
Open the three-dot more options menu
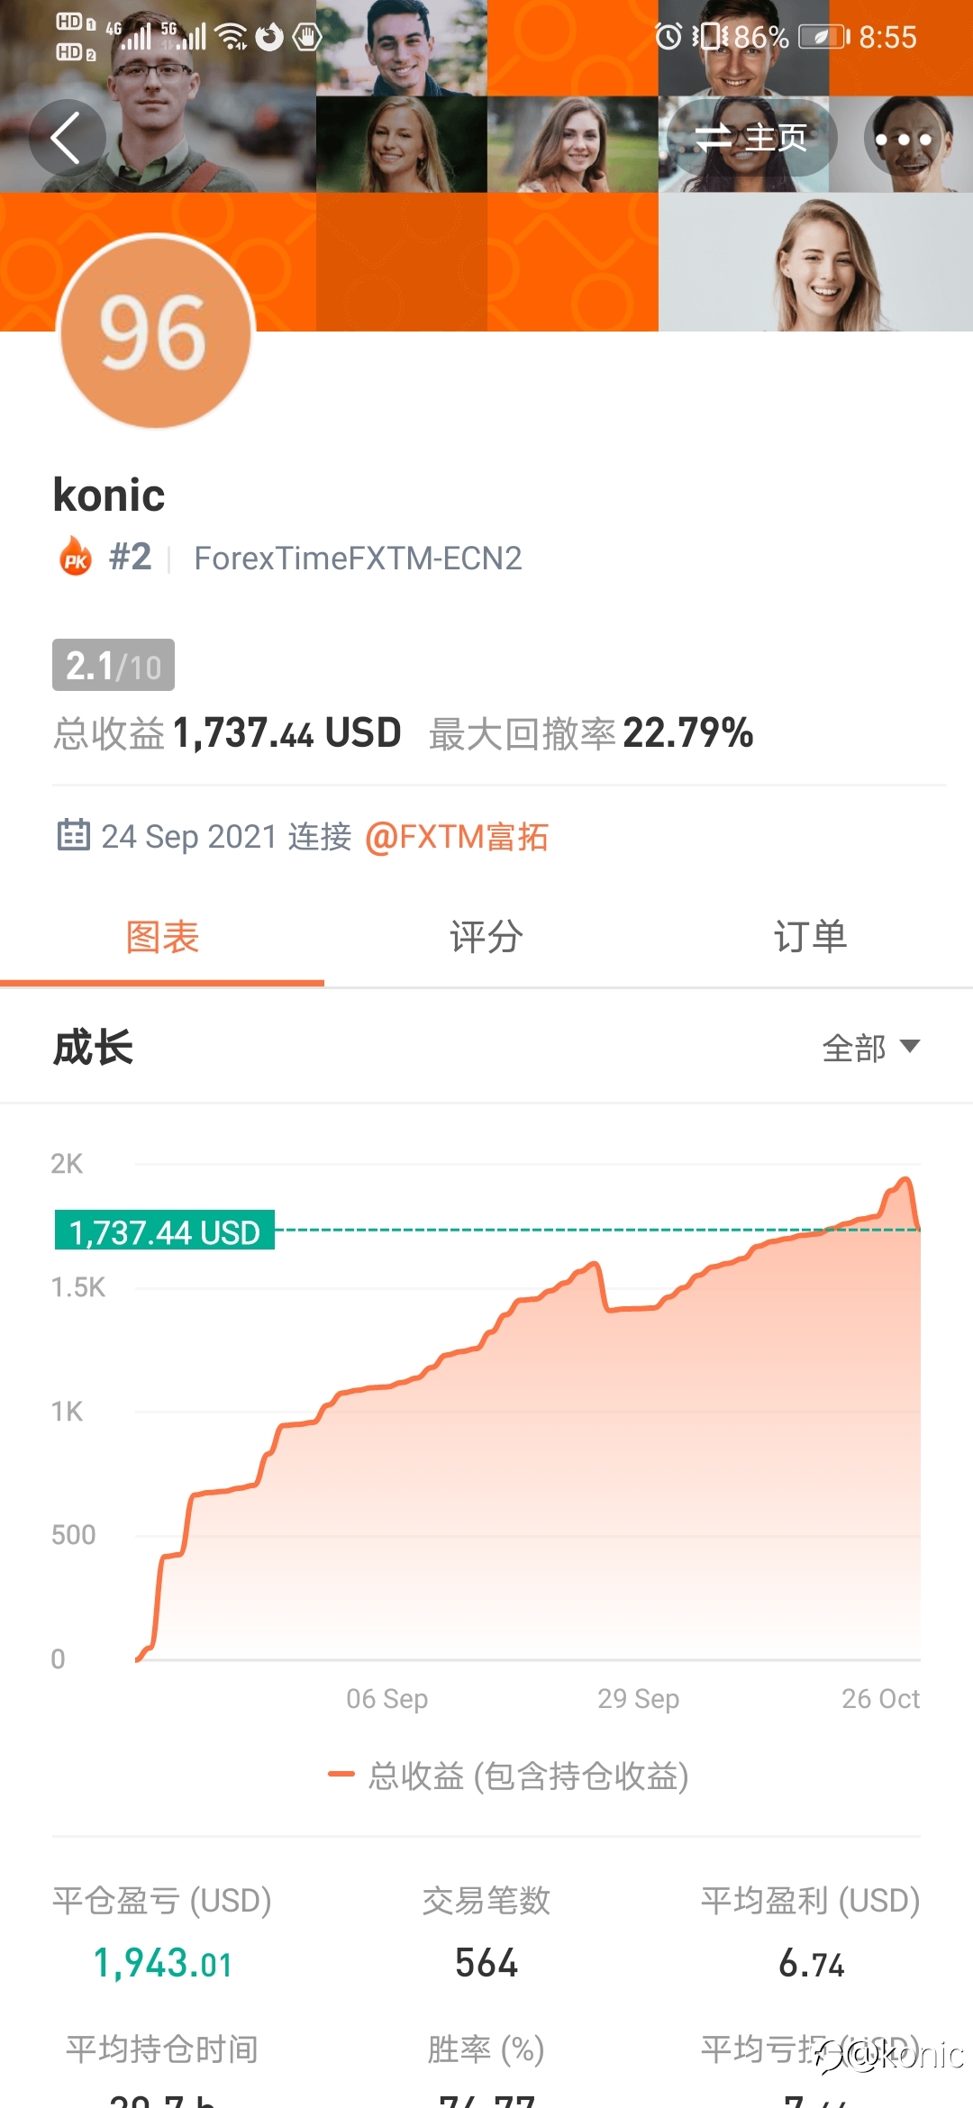coord(903,139)
